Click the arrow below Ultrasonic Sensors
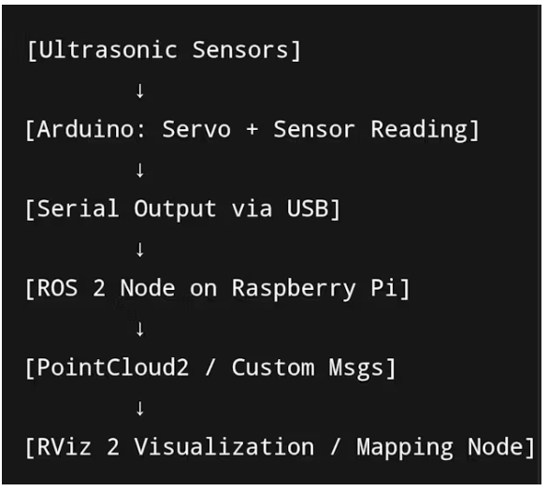Viewport: 548px width, 491px height. pos(140,92)
